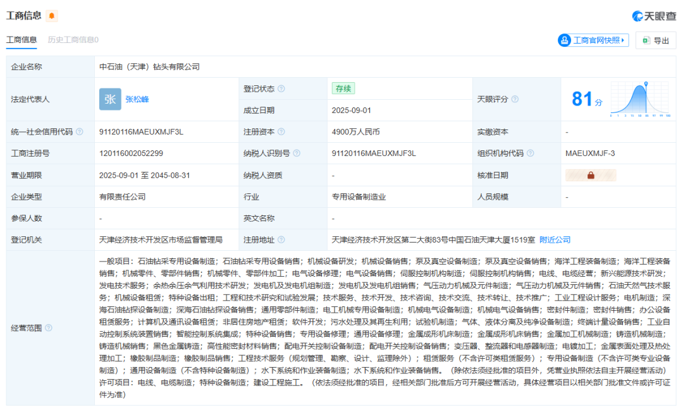Export data with 导出 button
Image resolution: width=683 pixels, height=410 pixels.
point(656,40)
